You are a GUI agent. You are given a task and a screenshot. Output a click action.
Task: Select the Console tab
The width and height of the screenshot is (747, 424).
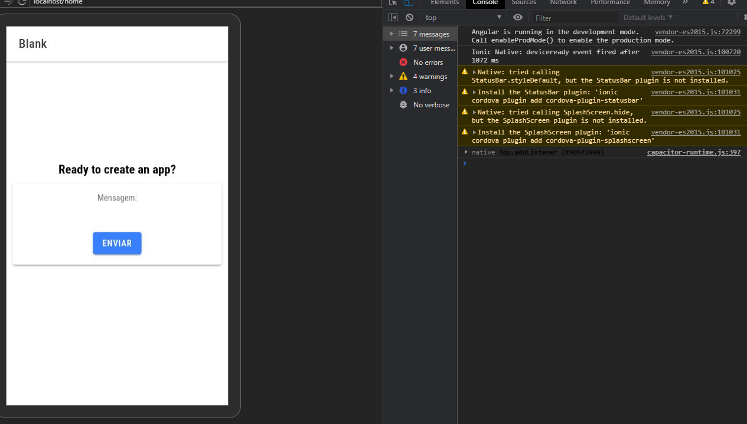[485, 2]
